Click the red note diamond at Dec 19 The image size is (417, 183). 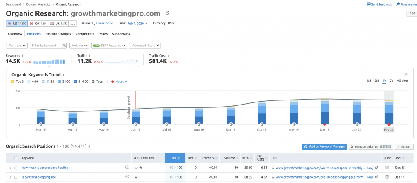325,124
